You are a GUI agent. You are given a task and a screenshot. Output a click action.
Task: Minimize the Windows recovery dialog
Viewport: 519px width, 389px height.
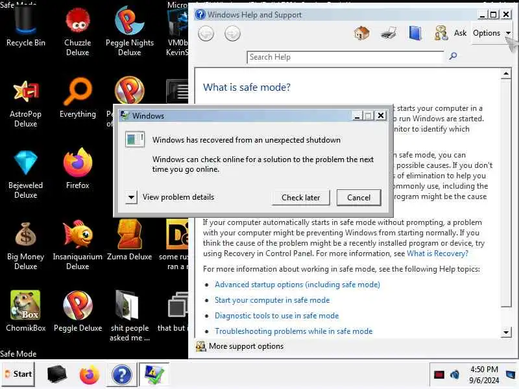[x=357, y=115]
